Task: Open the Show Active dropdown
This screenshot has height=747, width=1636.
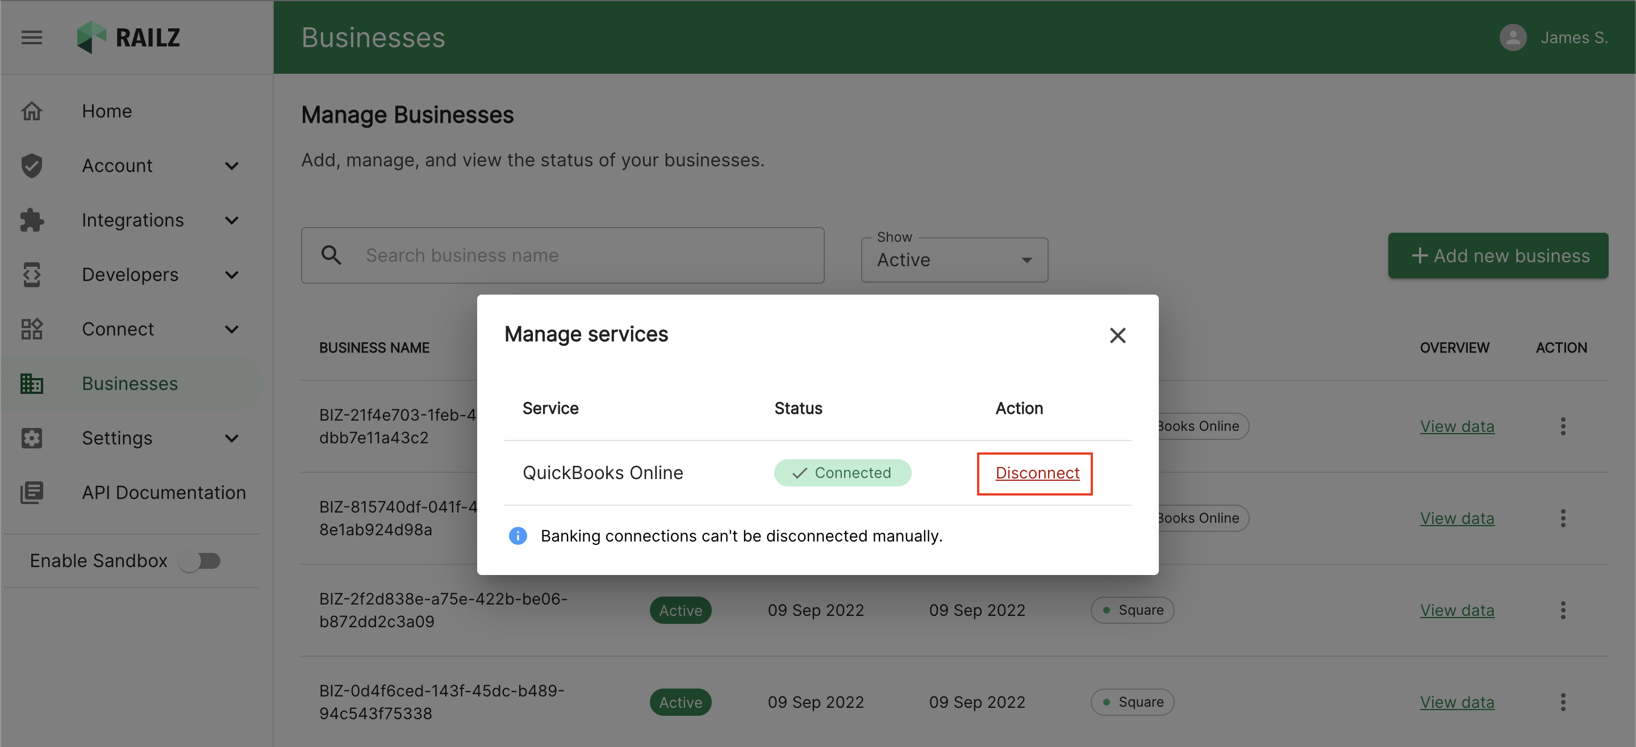Action: click(954, 259)
